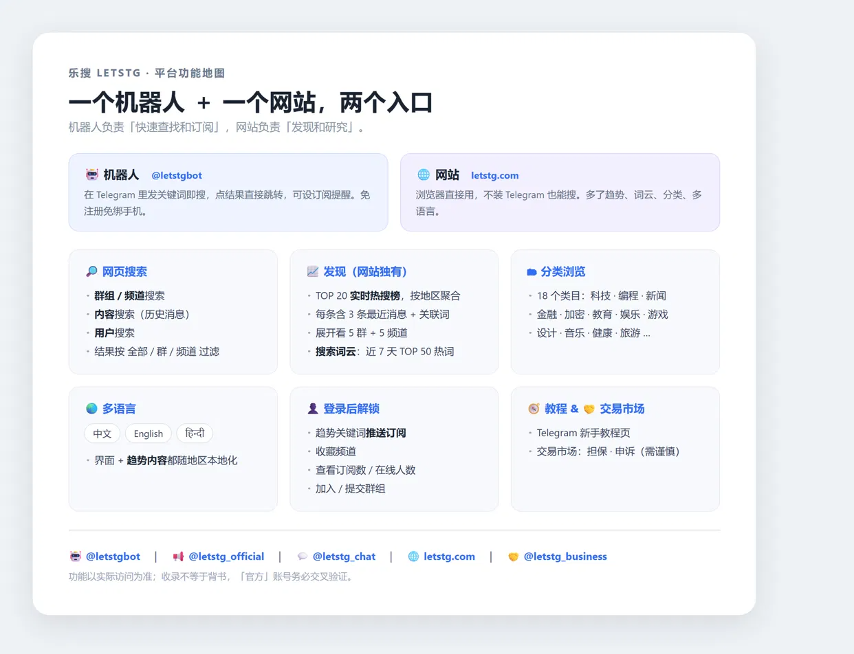854x654 pixels.
Task: Click the magnifier icon beside 网页搜索
Action: point(91,271)
